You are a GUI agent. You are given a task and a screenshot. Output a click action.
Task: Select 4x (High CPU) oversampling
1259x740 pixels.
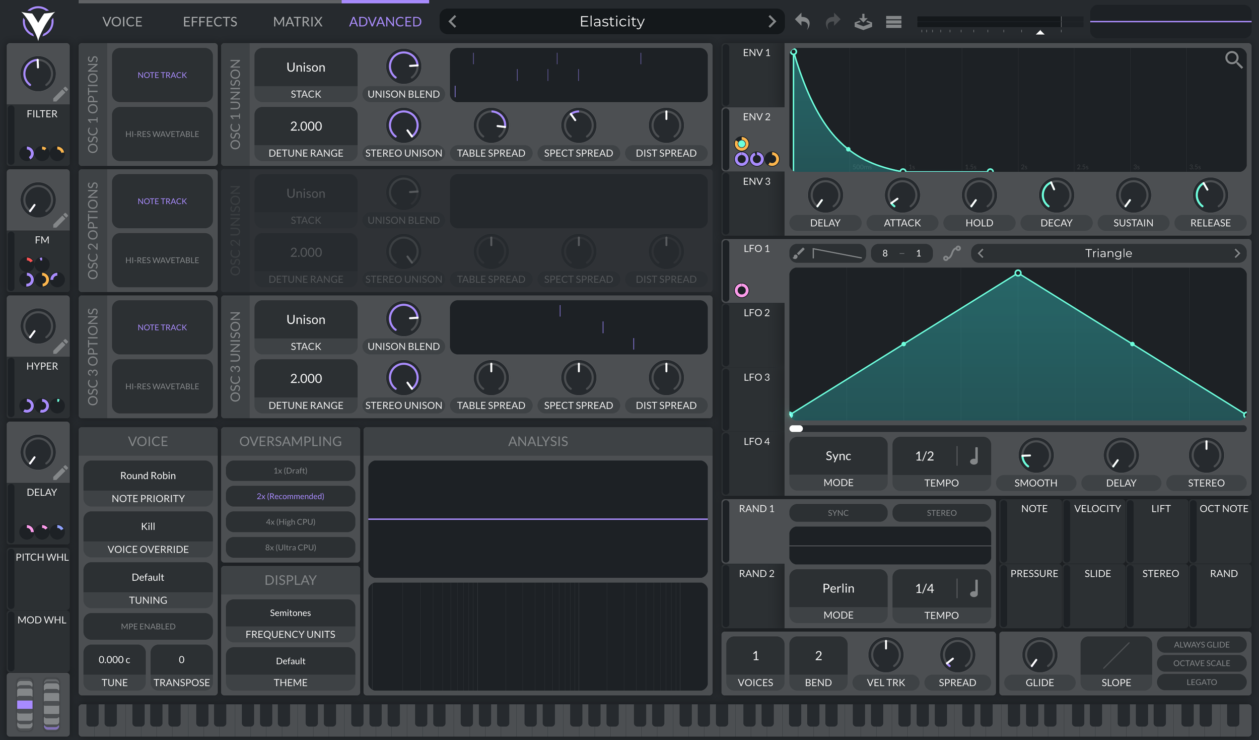tap(291, 522)
